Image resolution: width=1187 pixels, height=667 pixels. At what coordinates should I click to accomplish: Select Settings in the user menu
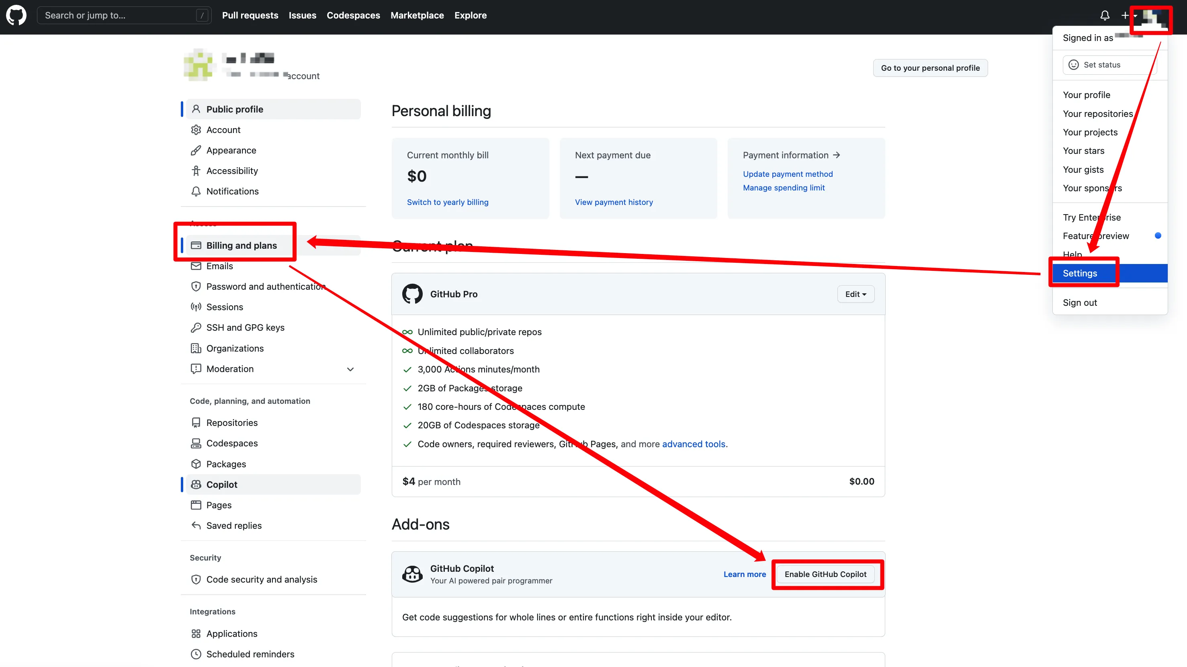pyautogui.click(x=1080, y=273)
